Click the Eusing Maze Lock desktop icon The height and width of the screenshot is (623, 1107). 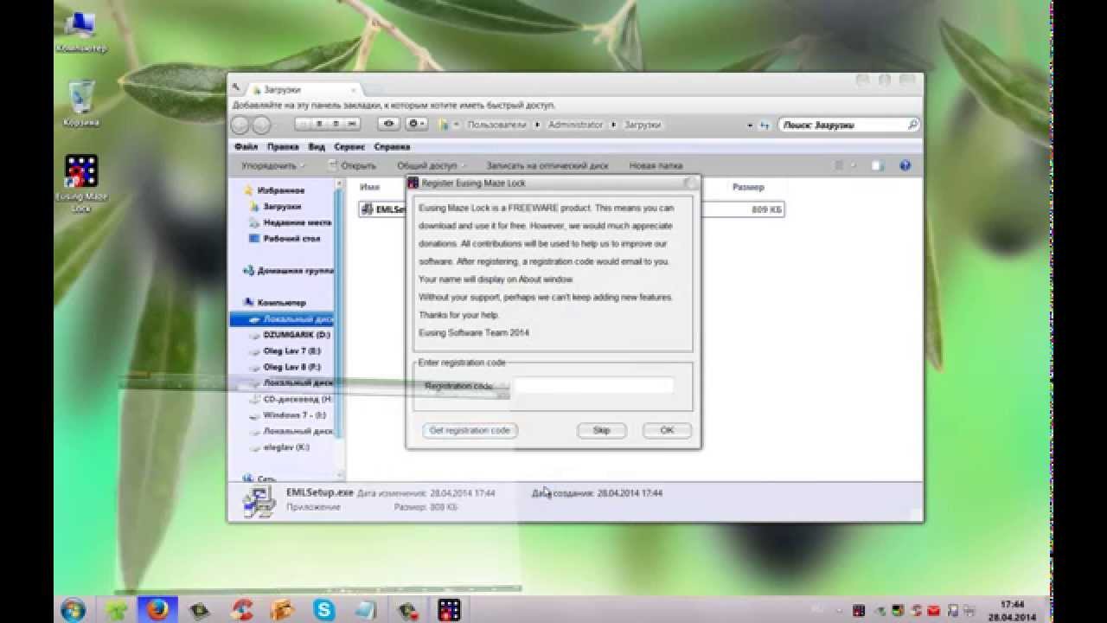click(81, 183)
